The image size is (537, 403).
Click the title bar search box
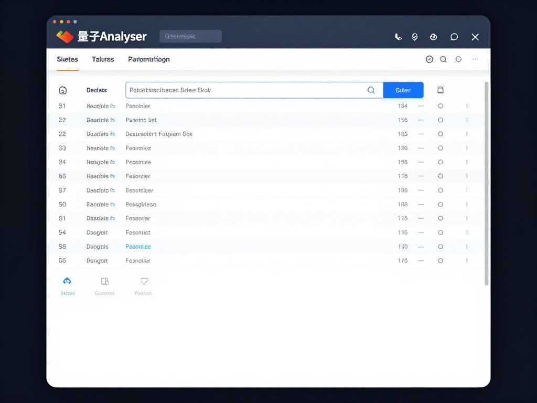(190, 36)
